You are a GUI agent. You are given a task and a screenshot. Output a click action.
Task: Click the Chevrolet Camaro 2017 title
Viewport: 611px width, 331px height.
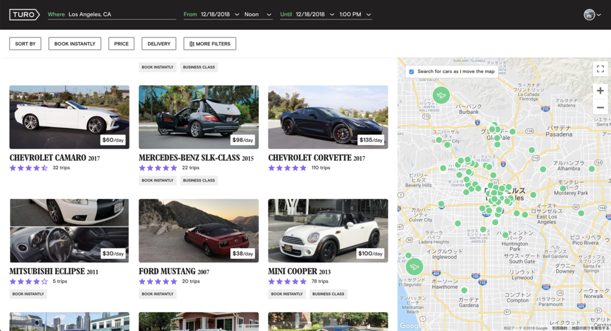tap(54, 158)
